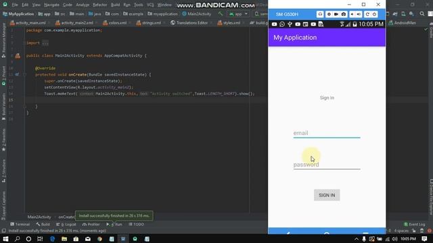Open Edge browser from taskbar
The width and height of the screenshot is (433, 243).
[53, 238]
